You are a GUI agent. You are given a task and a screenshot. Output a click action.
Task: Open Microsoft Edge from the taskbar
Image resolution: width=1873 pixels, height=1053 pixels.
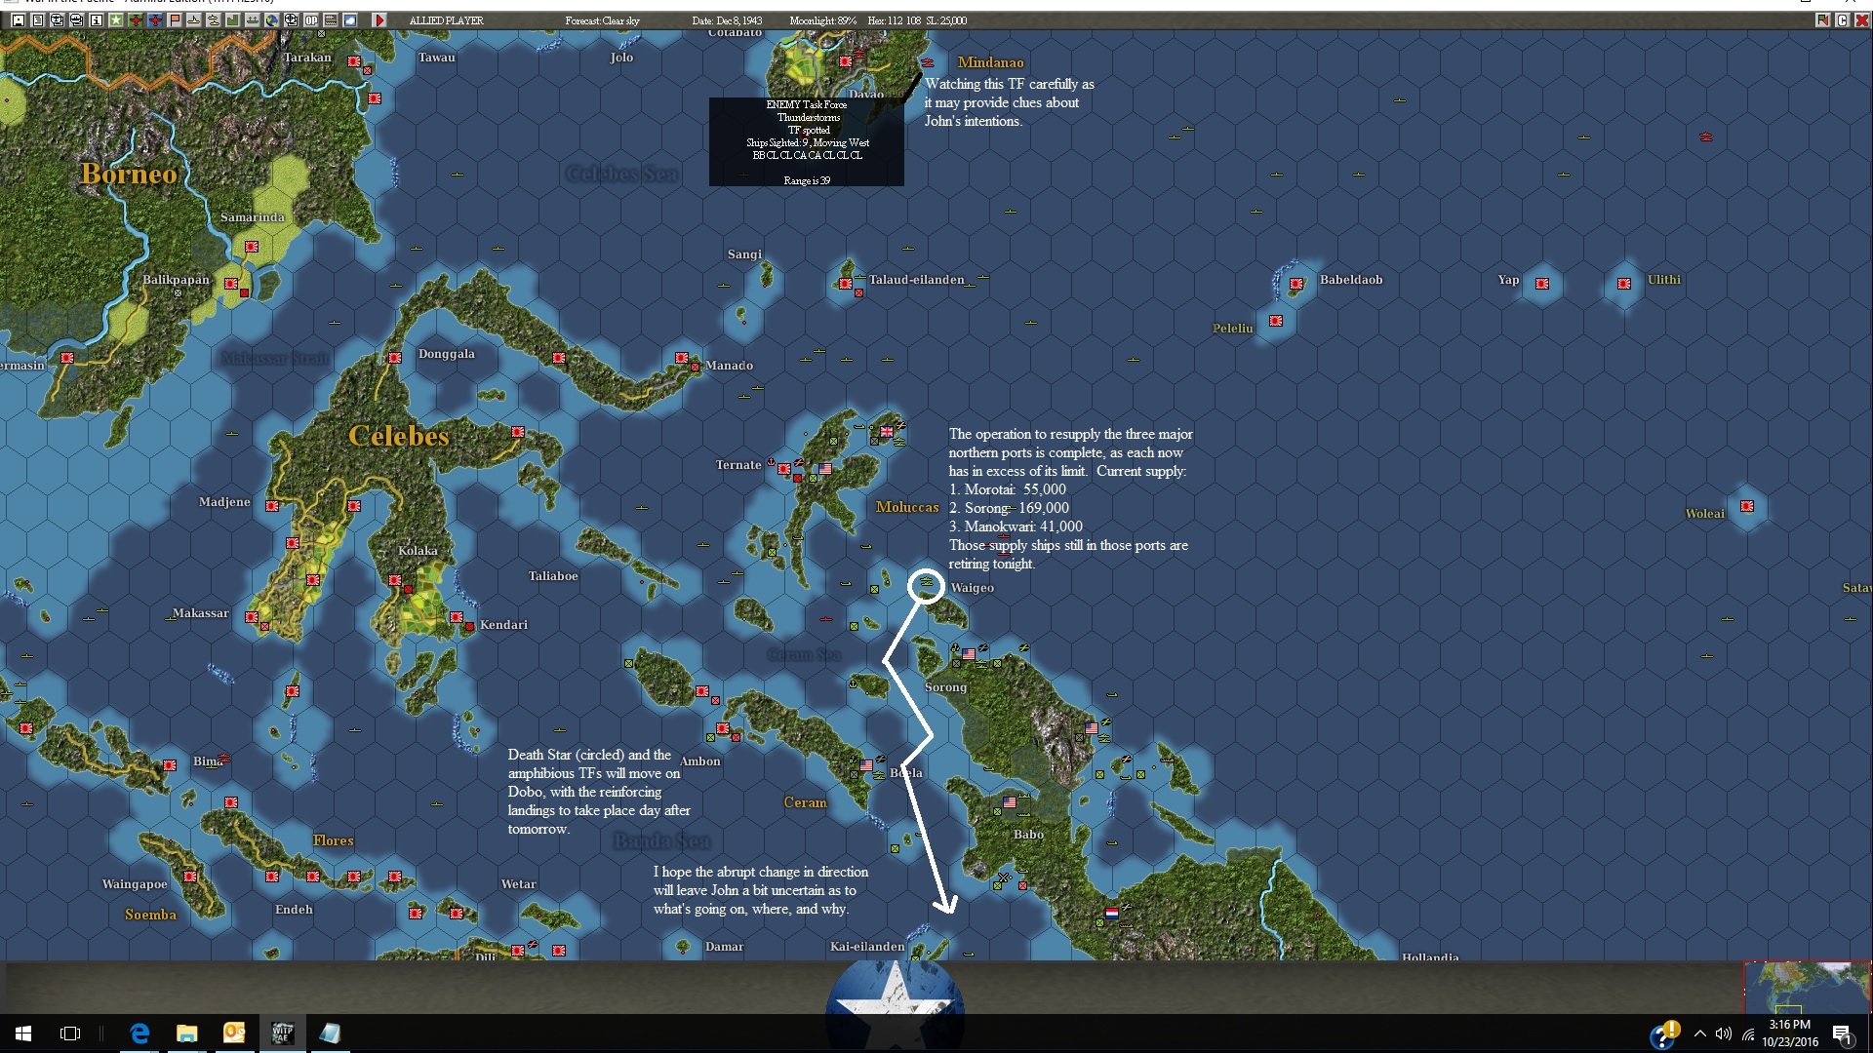tap(139, 1033)
